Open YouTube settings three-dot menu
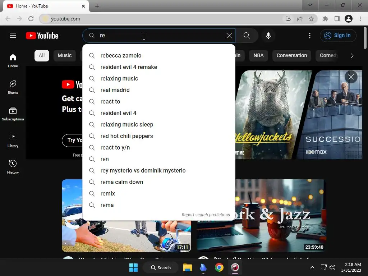This screenshot has height=276, width=368. click(309, 36)
